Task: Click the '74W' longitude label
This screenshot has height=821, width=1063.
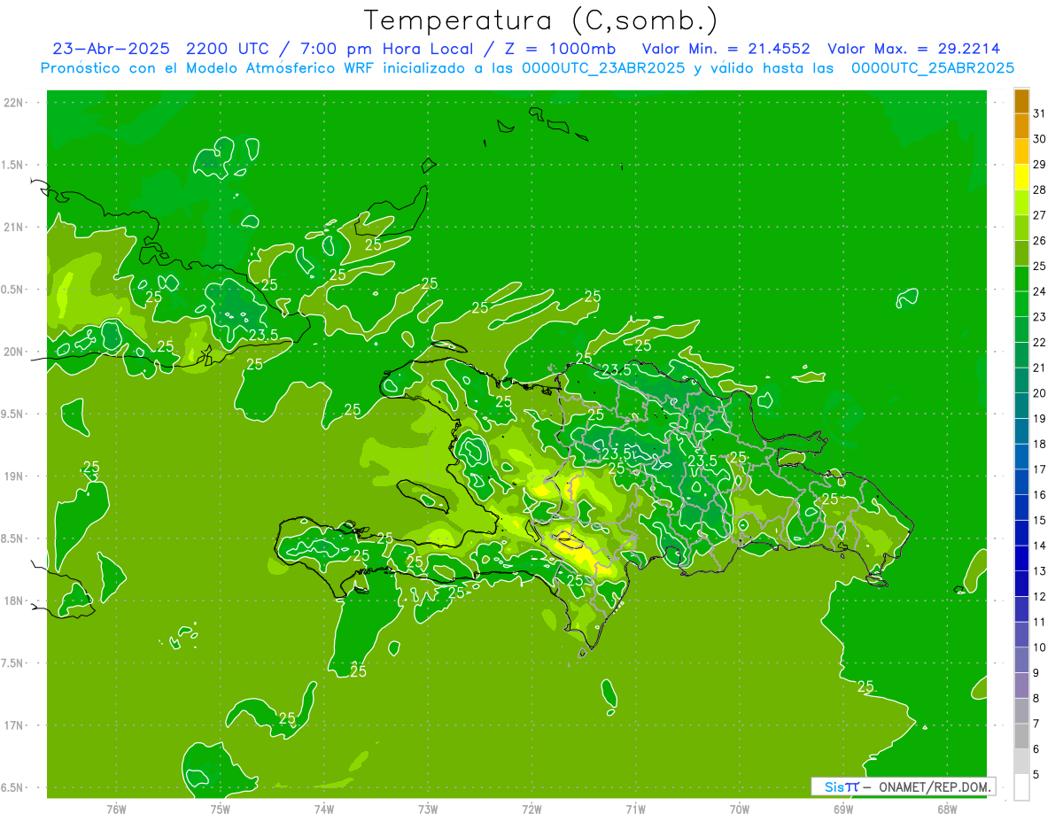Action: (324, 809)
